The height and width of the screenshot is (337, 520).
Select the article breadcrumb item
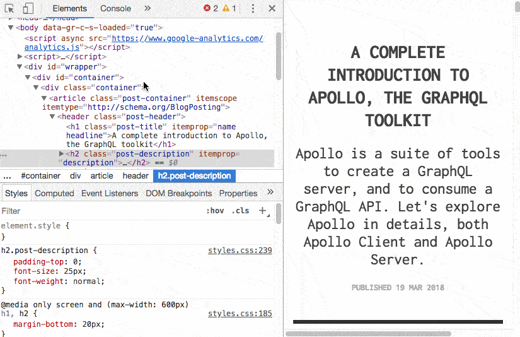(x=101, y=176)
